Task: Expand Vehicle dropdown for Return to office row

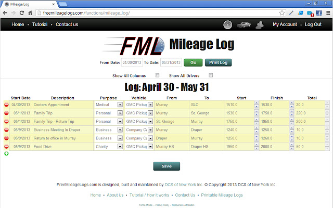Action: tap(150, 138)
